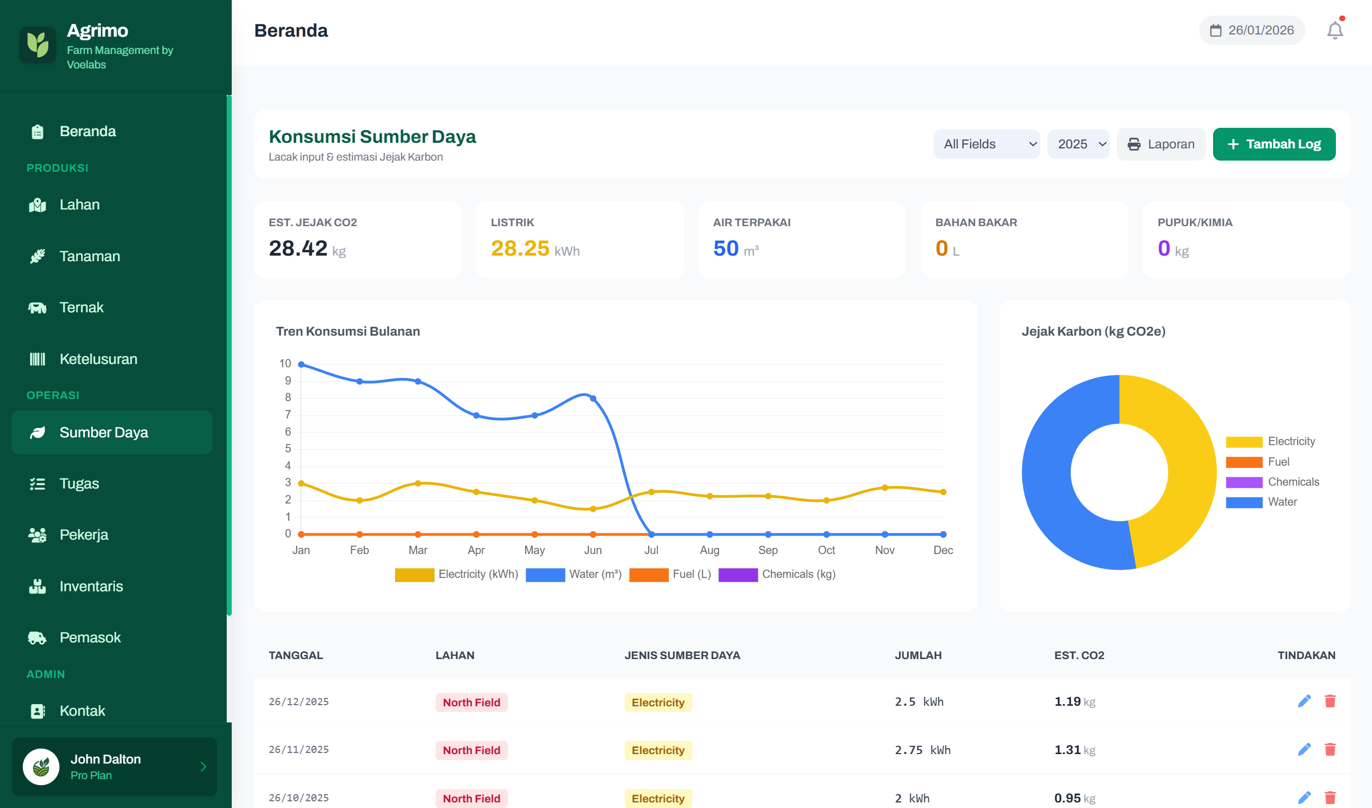Select the Pekerja workers icon

37,535
